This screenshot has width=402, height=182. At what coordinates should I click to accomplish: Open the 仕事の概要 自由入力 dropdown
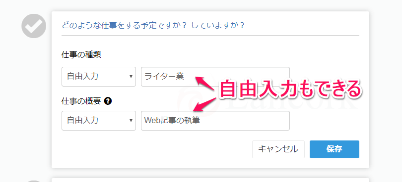click(99, 121)
